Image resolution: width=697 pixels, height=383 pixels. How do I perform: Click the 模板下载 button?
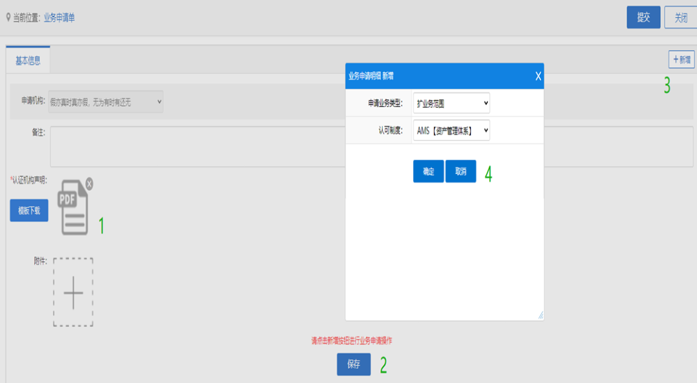(x=29, y=210)
